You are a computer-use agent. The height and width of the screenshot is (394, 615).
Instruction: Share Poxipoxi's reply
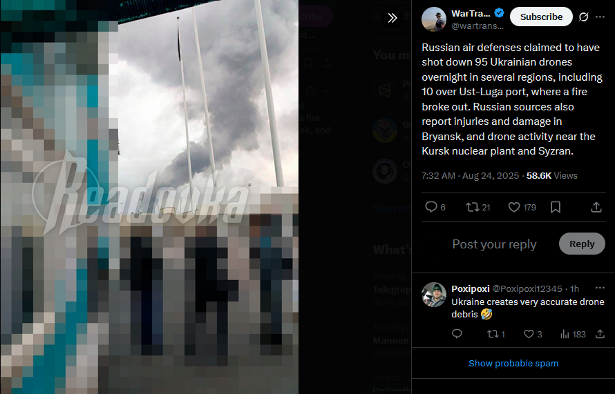600,334
